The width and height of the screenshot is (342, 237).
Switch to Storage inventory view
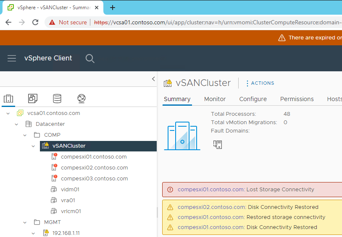coord(57,99)
